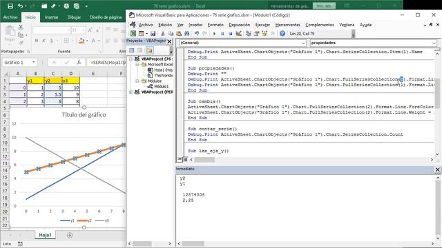The height and width of the screenshot is (248, 442).
Task: Open the Object Browser toolbar icon
Action: click(x=265, y=34)
